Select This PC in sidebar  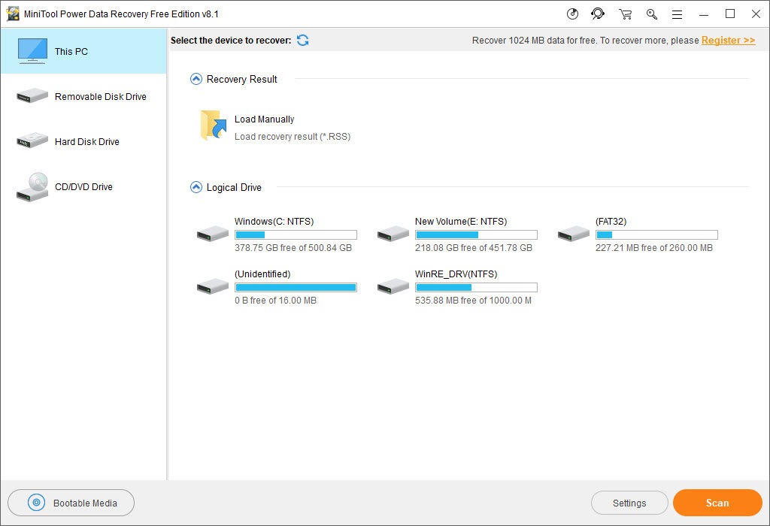[x=83, y=52]
